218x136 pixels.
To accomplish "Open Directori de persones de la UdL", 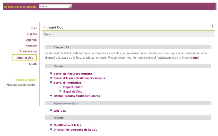I will 75,130.
